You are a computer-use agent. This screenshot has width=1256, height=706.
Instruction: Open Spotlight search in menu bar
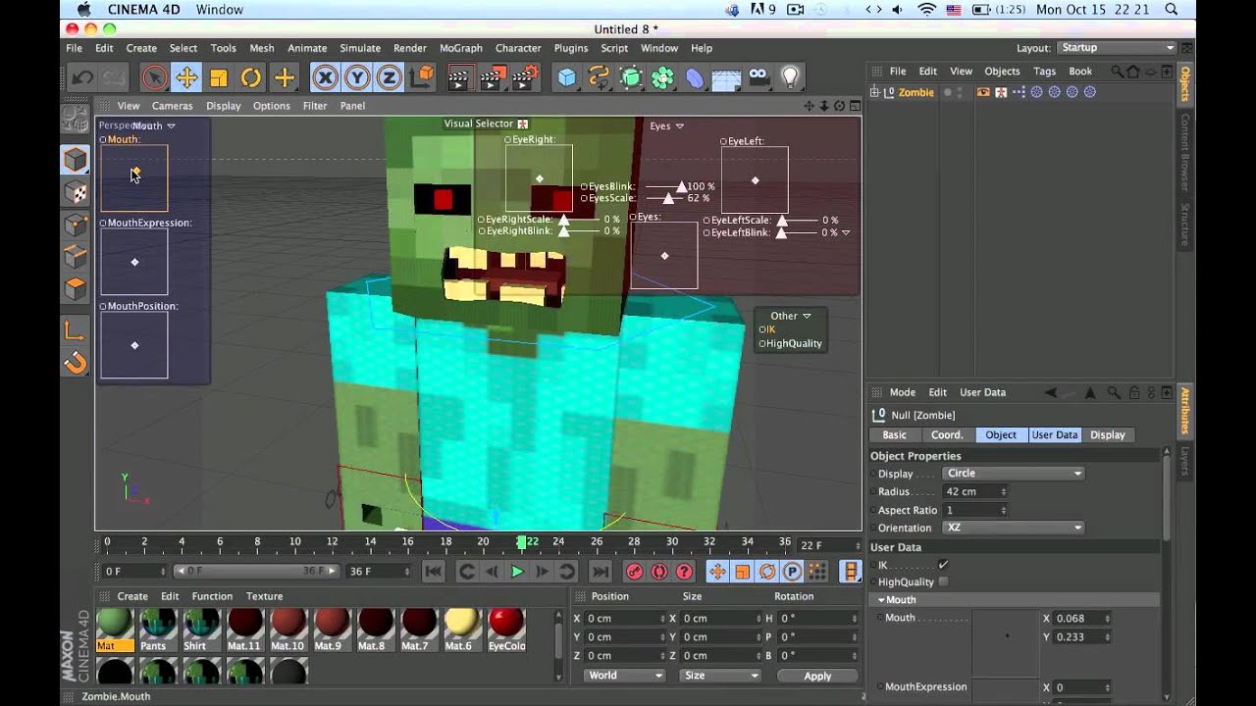click(x=1171, y=9)
